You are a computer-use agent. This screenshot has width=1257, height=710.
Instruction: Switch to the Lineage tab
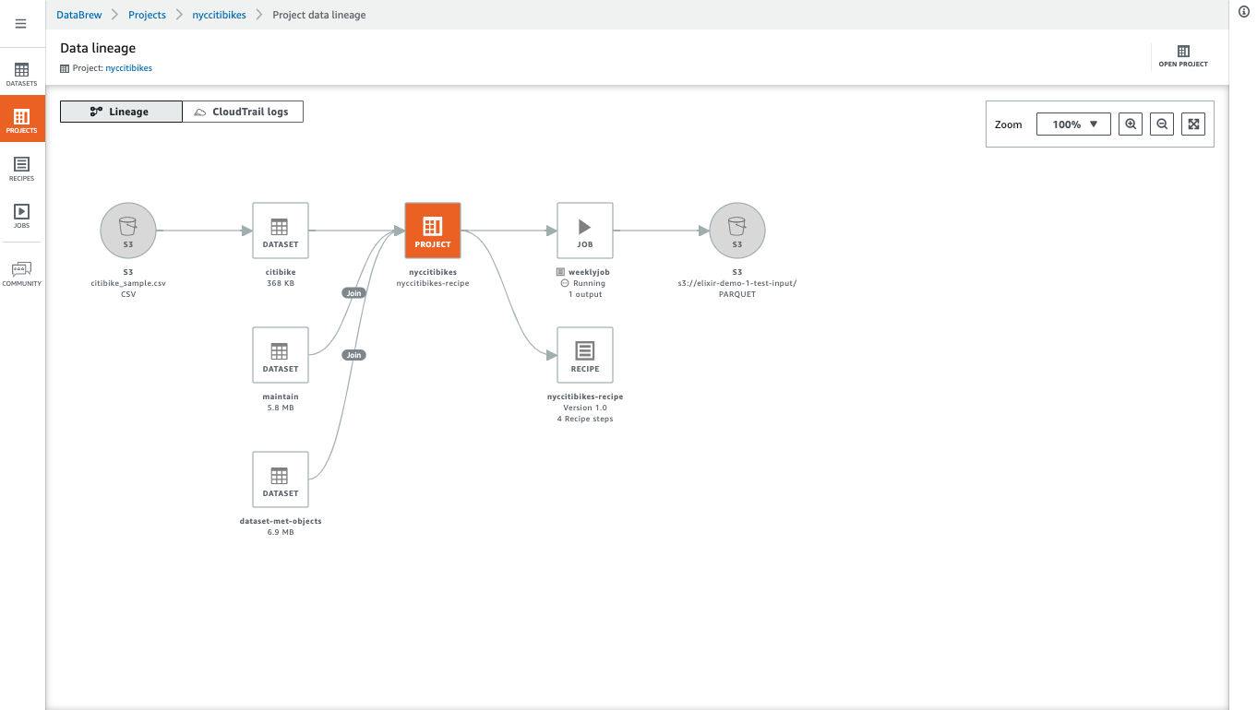pyautogui.click(x=120, y=111)
